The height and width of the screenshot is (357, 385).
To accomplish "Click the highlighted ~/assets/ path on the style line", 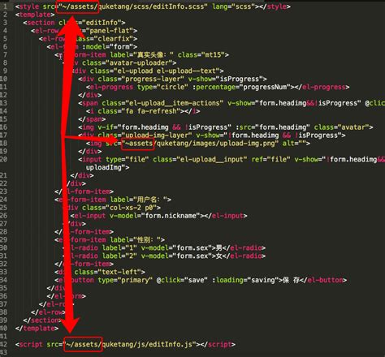I will point(78,6).
